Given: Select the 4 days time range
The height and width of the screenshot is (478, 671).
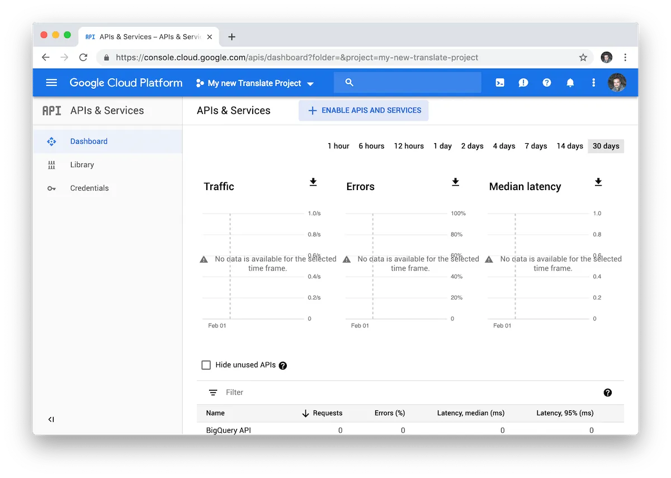Looking at the screenshot, I should point(504,146).
